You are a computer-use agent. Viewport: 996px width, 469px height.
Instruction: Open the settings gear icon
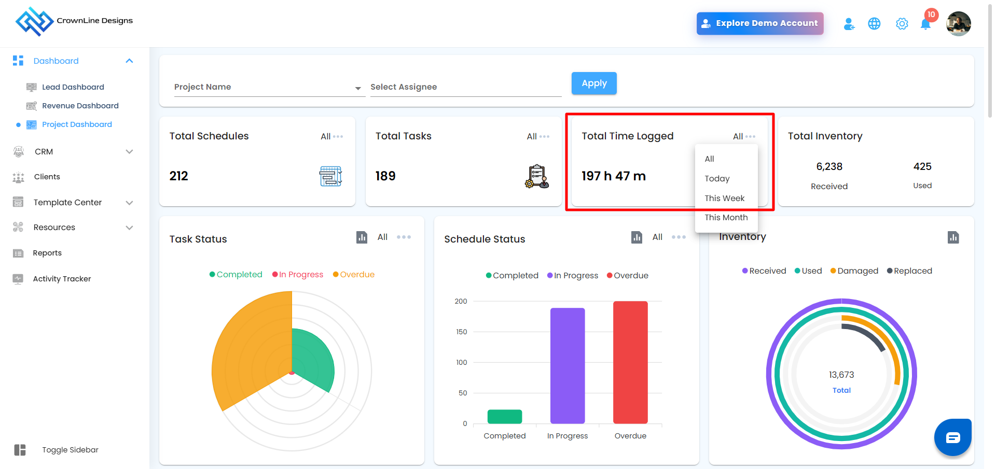pos(902,24)
